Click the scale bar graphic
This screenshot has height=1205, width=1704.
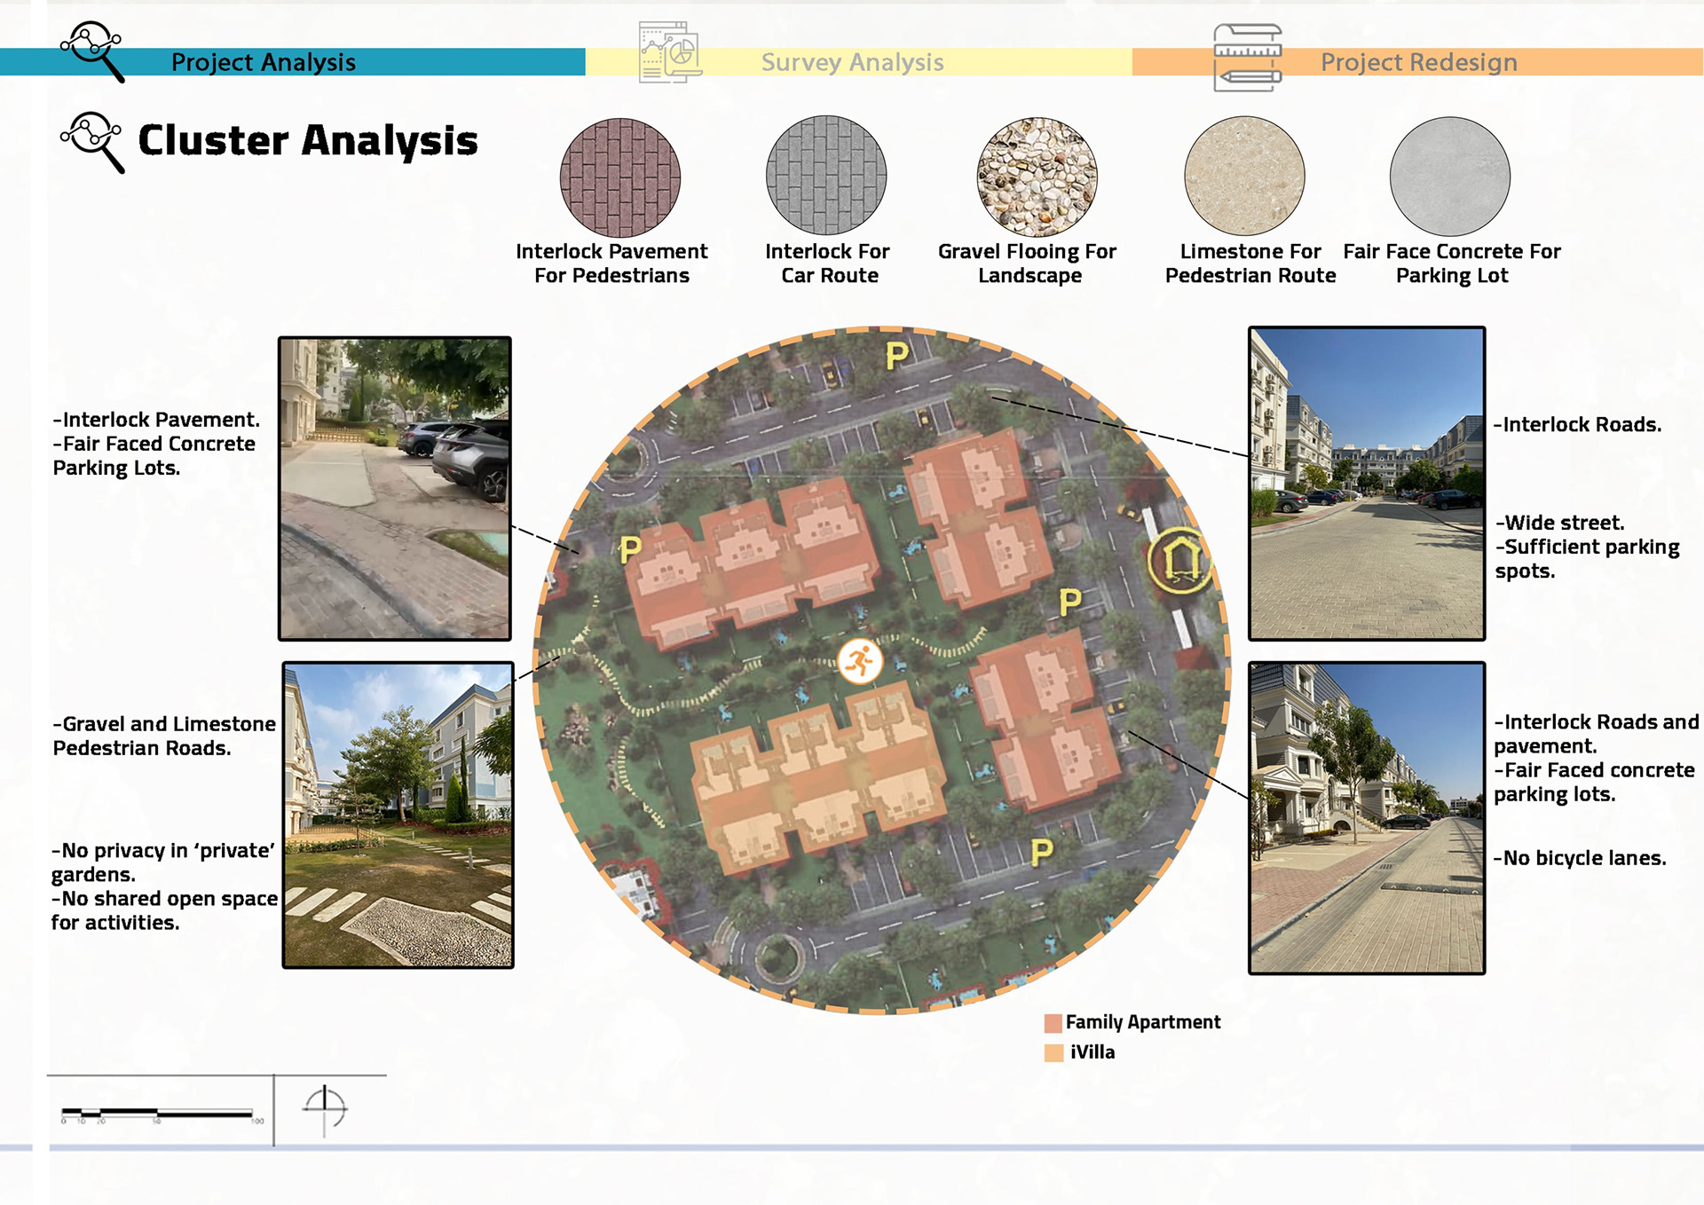point(158,1113)
